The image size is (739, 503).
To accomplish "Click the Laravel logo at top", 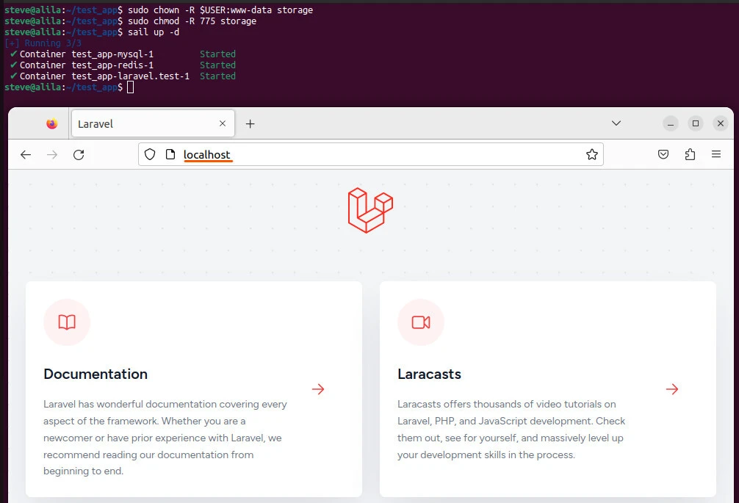I will click(370, 211).
